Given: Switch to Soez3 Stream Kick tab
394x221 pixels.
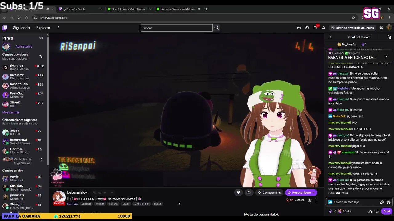Looking at the screenshot, I should [129, 9].
